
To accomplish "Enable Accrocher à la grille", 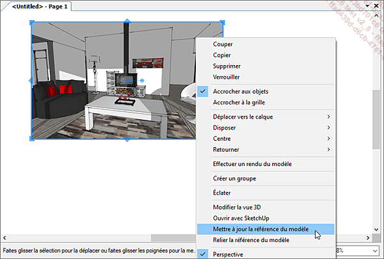I will (x=266, y=102).
